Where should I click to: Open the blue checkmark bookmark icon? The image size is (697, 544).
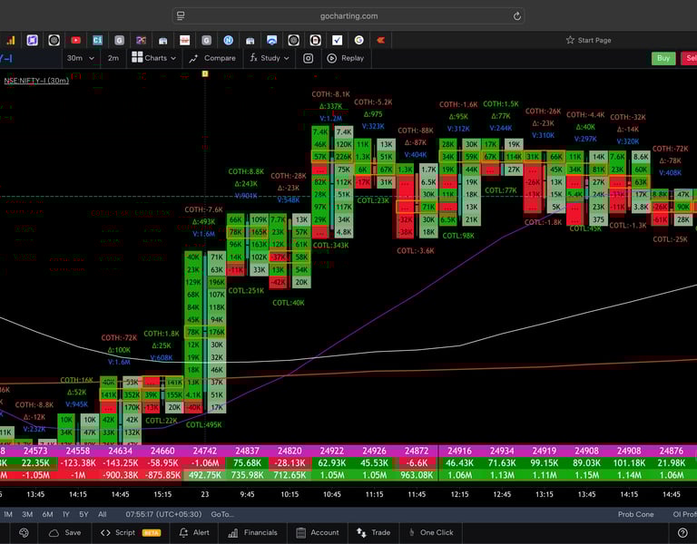[x=338, y=41]
